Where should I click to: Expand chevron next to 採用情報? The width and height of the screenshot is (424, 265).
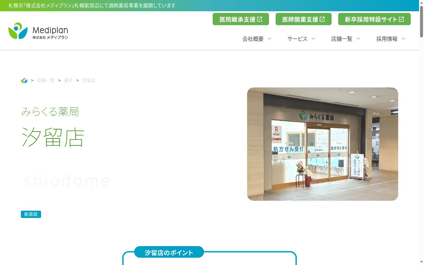pos(403,39)
